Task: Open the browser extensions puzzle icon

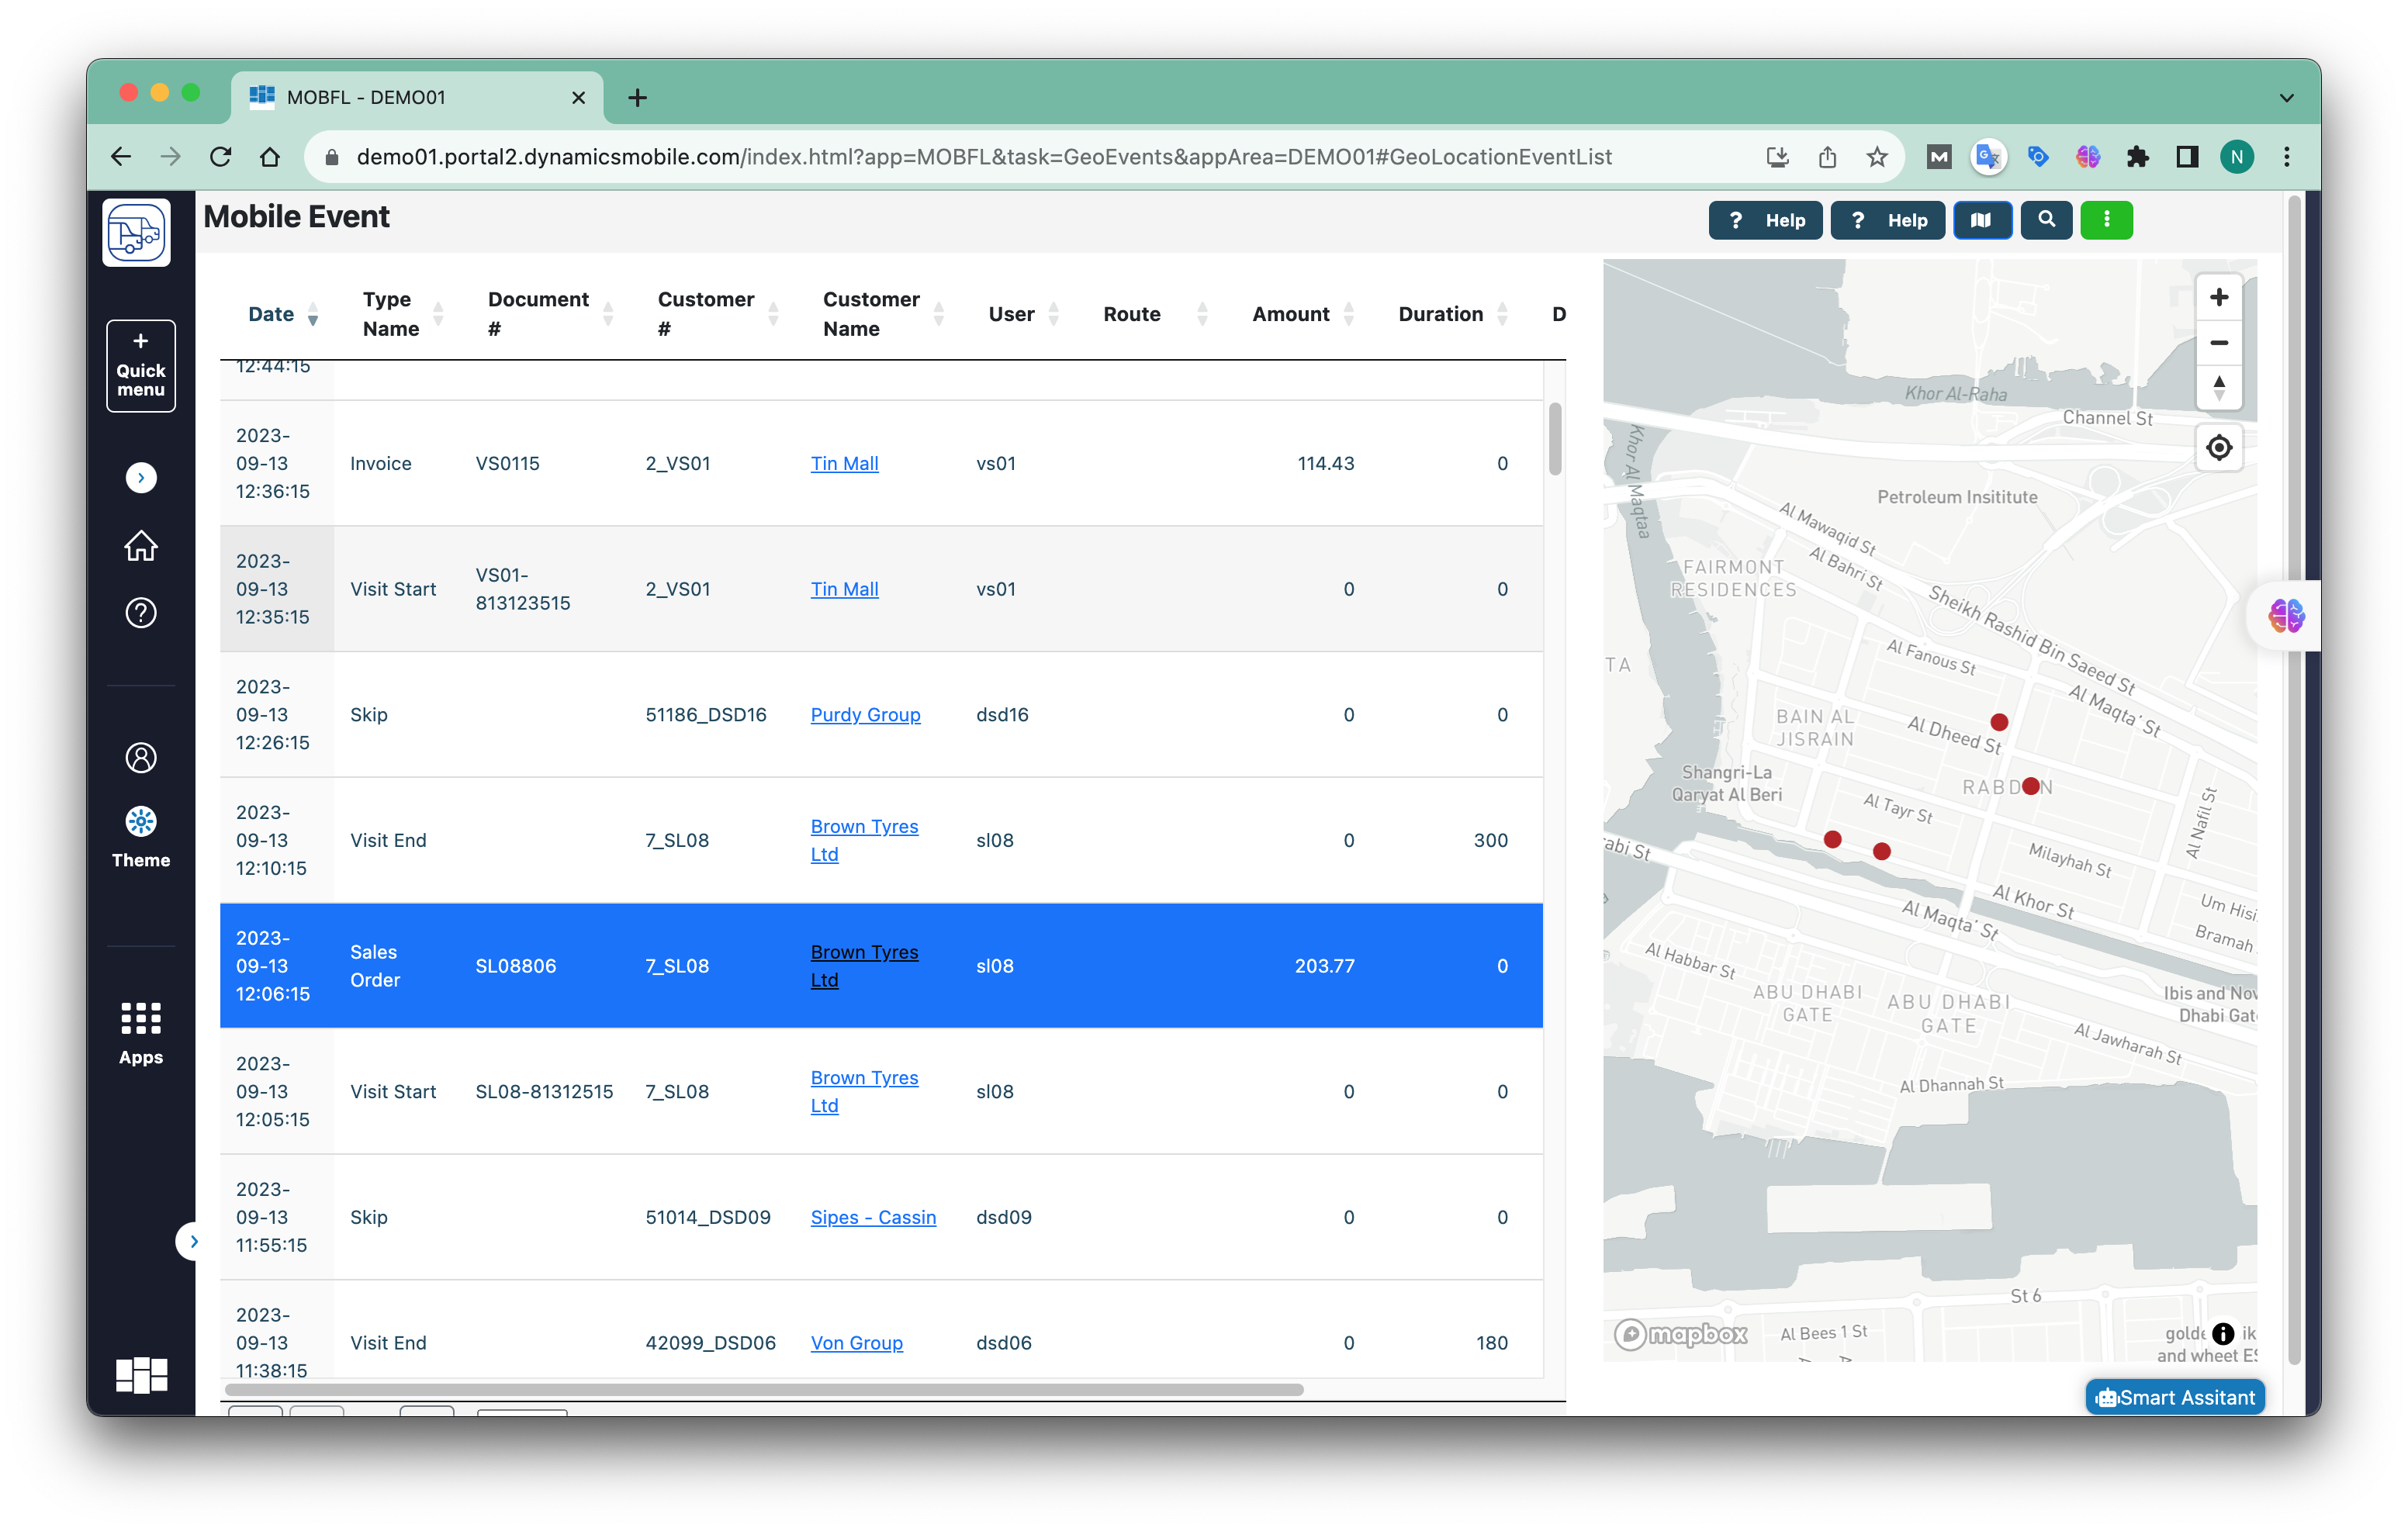Action: pyautogui.click(x=2137, y=157)
